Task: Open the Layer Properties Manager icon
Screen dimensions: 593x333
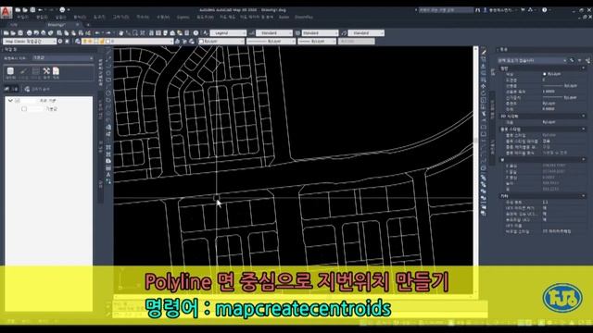Action: (x=78, y=41)
